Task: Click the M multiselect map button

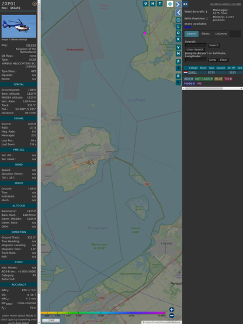Action: point(178,54)
